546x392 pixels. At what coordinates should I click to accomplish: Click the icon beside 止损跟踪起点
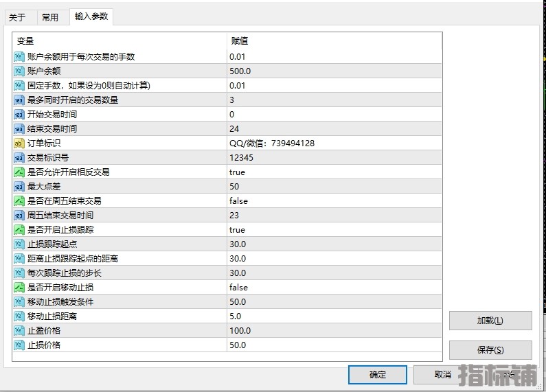click(x=19, y=244)
